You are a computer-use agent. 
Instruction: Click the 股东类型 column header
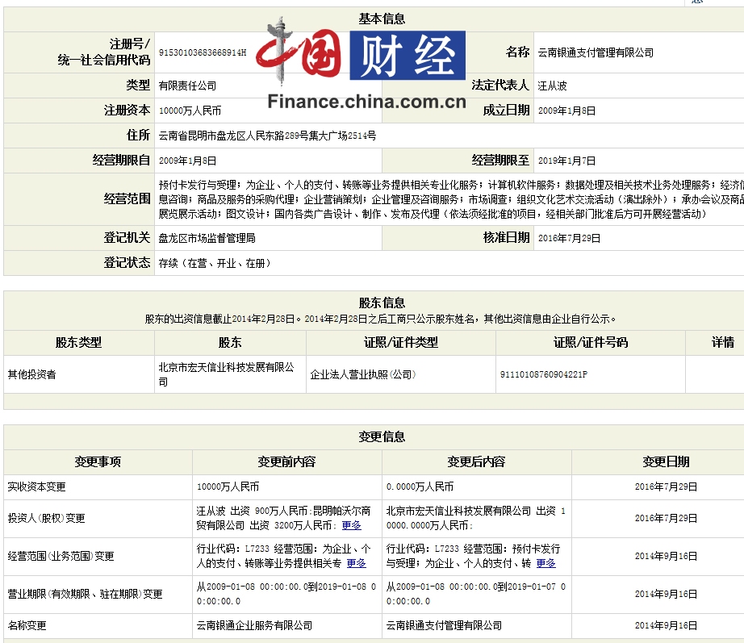pyautogui.click(x=79, y=342)
